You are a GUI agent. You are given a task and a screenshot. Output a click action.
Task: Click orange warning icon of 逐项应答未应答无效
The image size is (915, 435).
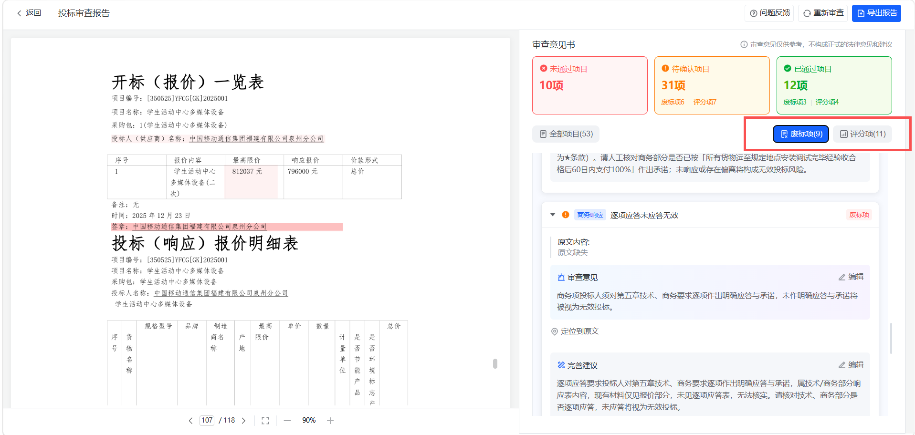coord(566,215)
